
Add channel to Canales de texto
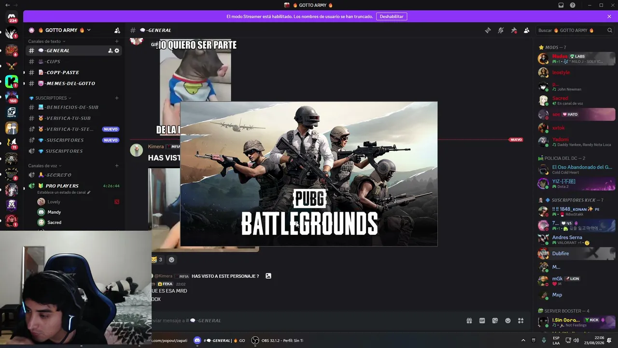(x=116, y=42)
